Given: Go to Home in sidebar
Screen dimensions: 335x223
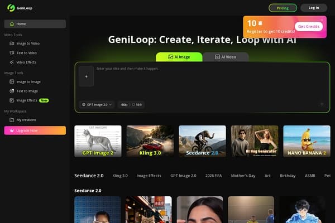Looking at the screenshot, I should click(35, 24).
